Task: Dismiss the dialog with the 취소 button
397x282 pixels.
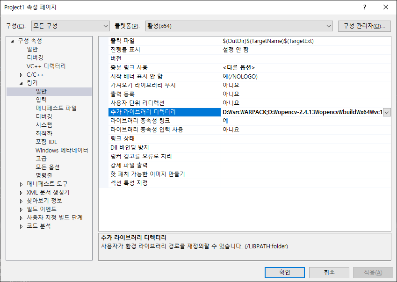Action: pyautogui.click(x=330, y=272)
